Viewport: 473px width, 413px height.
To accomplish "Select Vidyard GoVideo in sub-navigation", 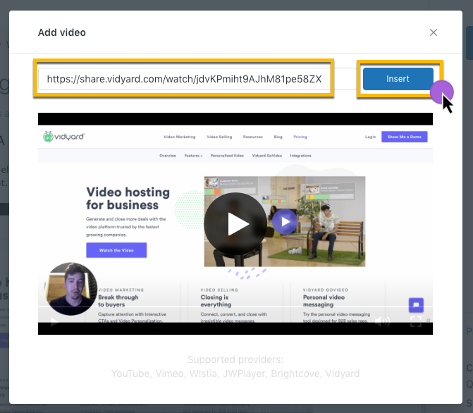I will click(267, 156).
